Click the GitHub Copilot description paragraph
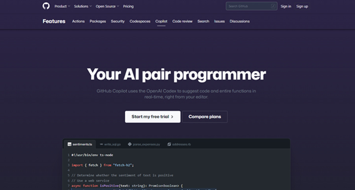355x190 pixels. point(177,94)
